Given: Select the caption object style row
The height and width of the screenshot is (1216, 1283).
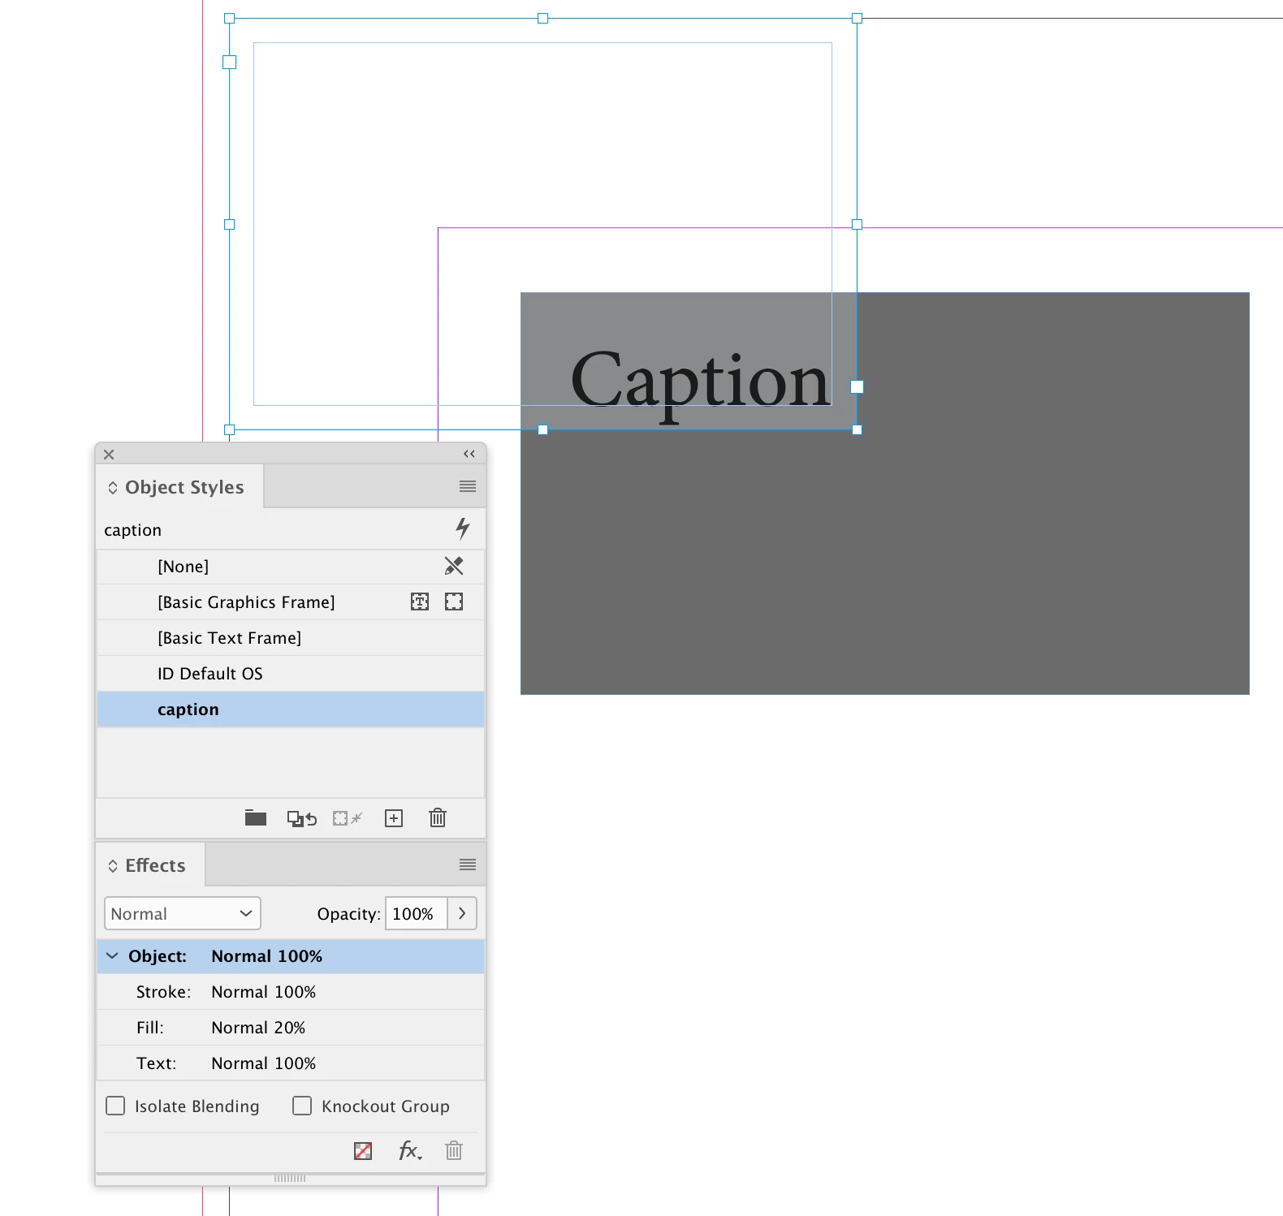Looking at the screenshot, I should point(291,709).
